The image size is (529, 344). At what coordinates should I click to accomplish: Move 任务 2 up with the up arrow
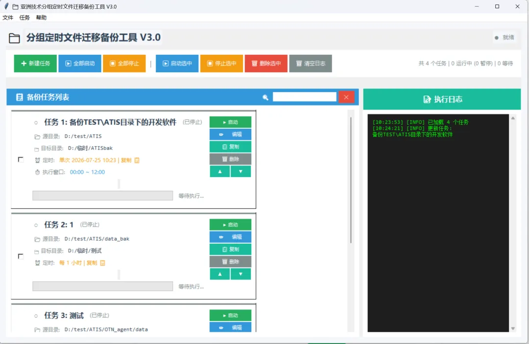pos(220,274)
